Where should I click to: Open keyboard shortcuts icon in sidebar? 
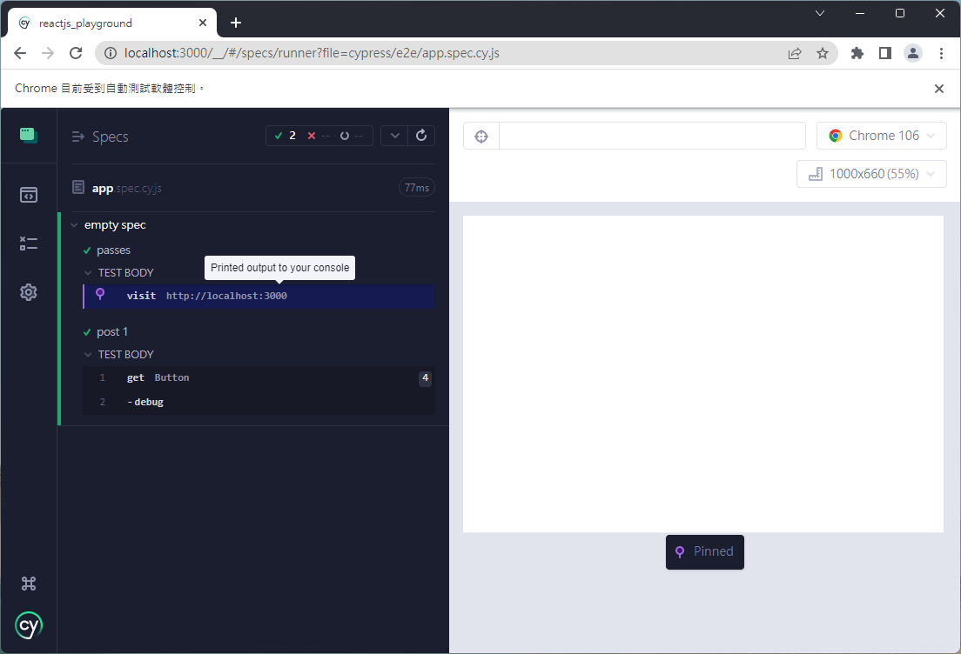click(29, 584)
